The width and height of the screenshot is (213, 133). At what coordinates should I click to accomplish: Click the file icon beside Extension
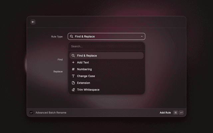[x=73, y=83]
